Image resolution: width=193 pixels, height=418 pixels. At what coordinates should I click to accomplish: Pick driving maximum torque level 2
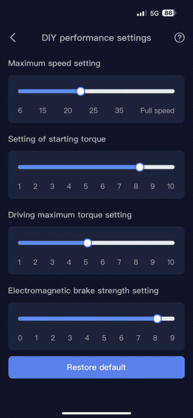pos(35,262)
